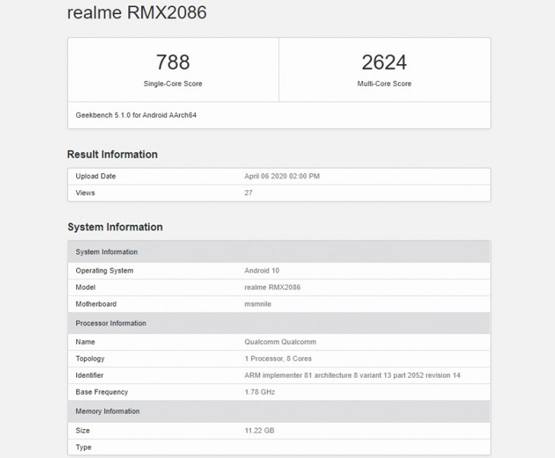Click the Name row label

pyautogui.click(x=85, y=342)
